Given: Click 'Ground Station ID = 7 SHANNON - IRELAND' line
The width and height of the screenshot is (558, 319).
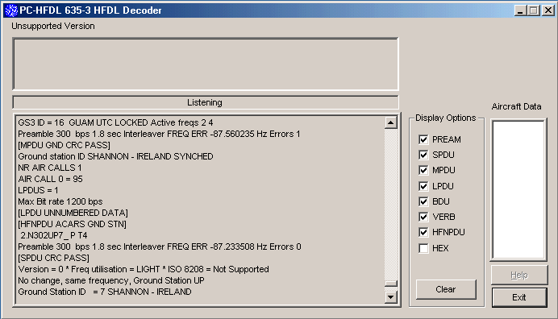Looking at the screenshot, I should point(105,292).
